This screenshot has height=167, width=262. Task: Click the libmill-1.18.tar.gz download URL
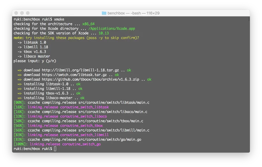[80, 70]
